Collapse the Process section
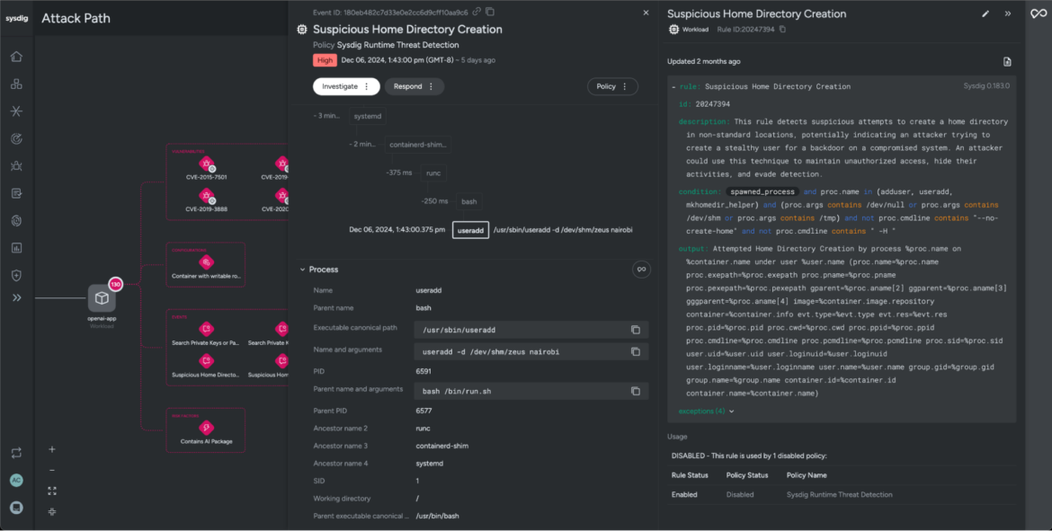 [x=303, y=270]
